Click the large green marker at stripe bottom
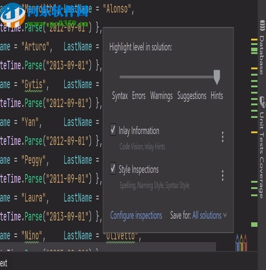 pyautogui.click(x=254, y=225)
